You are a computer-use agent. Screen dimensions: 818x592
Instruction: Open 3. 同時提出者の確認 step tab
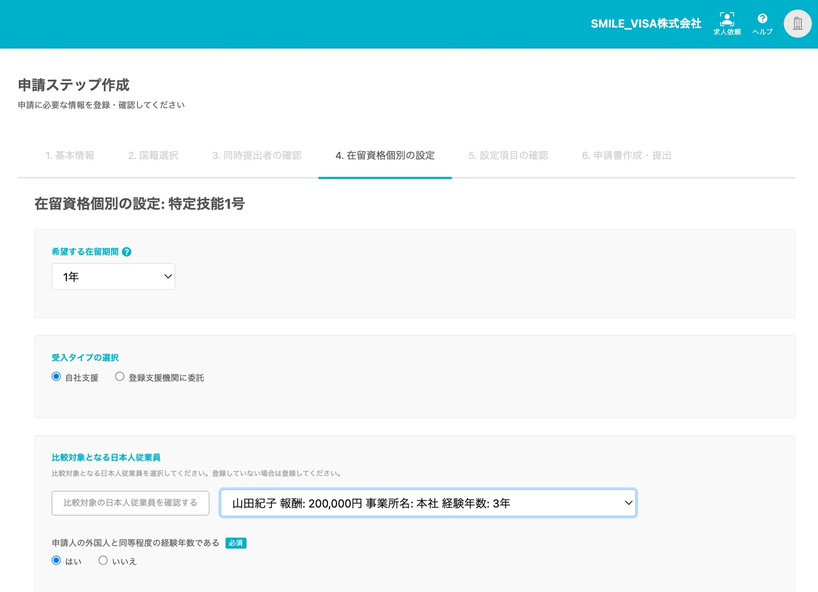(257, 155)
